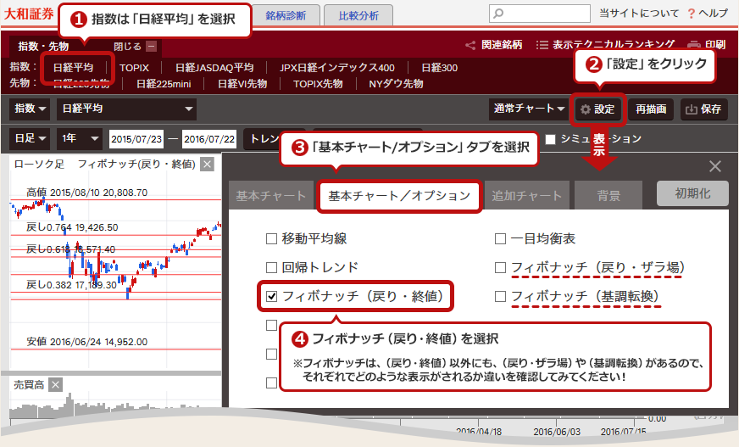Toggle the シミュレーション checkbox
Image resolution: width=739 pixels, height=447 pixels.
point(551,140)
